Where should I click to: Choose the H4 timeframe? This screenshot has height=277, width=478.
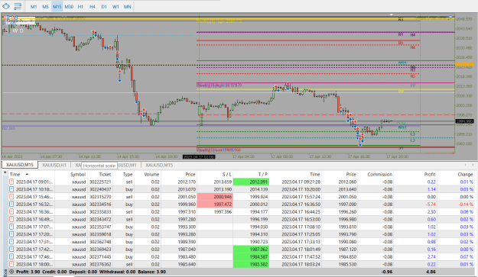tap(92, 6)
